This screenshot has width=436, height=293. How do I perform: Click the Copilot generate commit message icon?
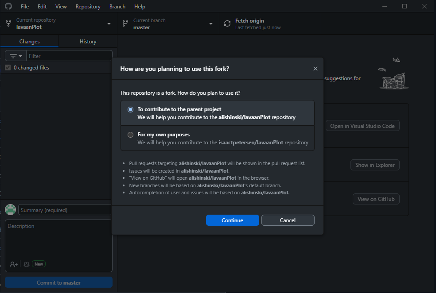[x=27, y=264]
